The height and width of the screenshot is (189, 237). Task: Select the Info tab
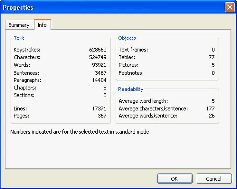pyautogui.click(x=42, y=25)
